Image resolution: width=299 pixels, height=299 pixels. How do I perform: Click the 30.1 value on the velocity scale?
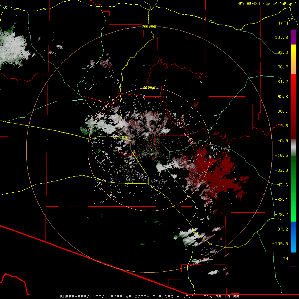[x=283, y=111]
